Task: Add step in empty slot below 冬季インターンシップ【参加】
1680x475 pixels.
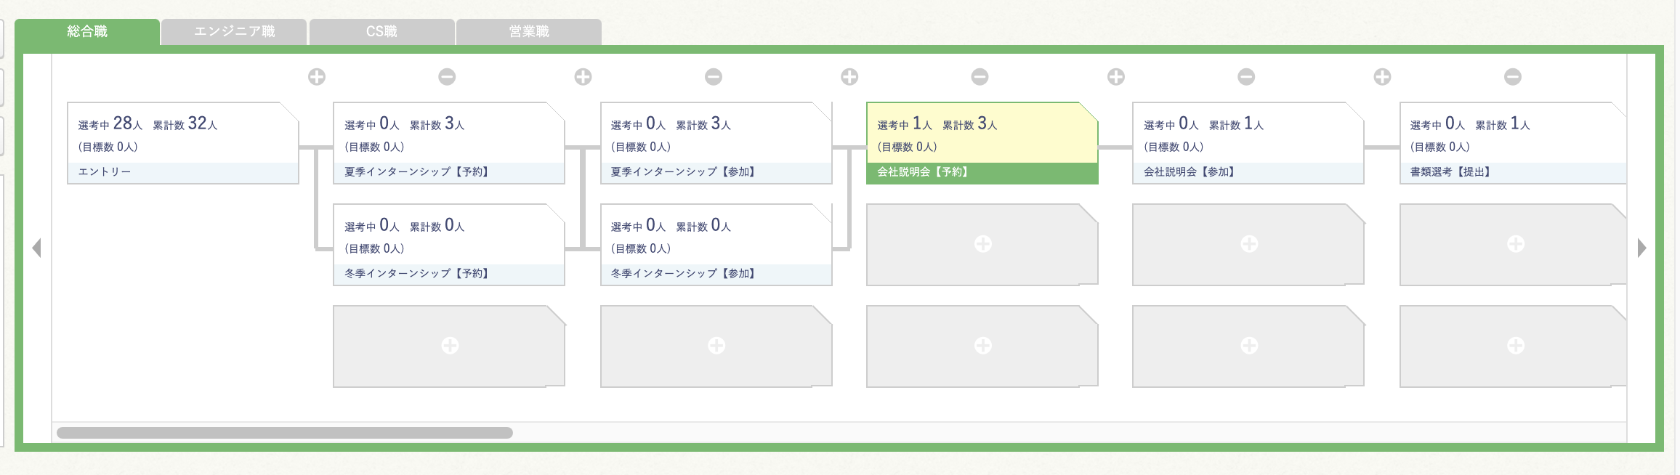Action: 716,346
